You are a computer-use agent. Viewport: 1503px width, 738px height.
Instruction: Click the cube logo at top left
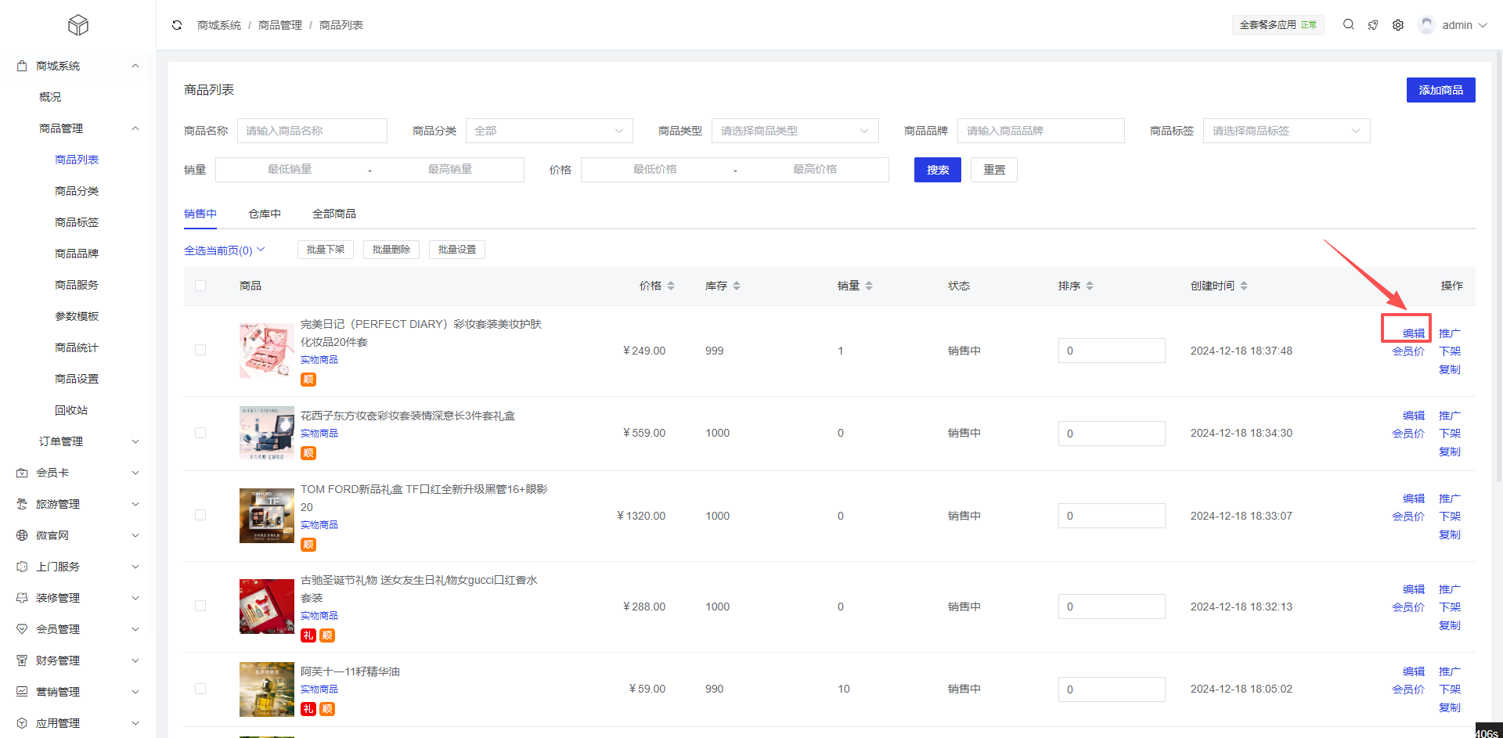coord(77,25)
